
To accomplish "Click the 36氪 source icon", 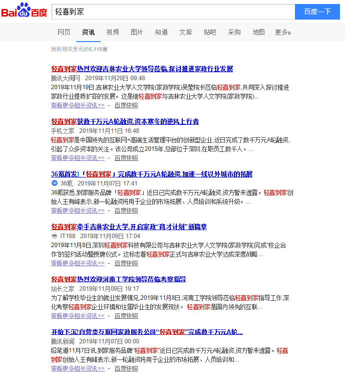I will [x=55, y=183].
